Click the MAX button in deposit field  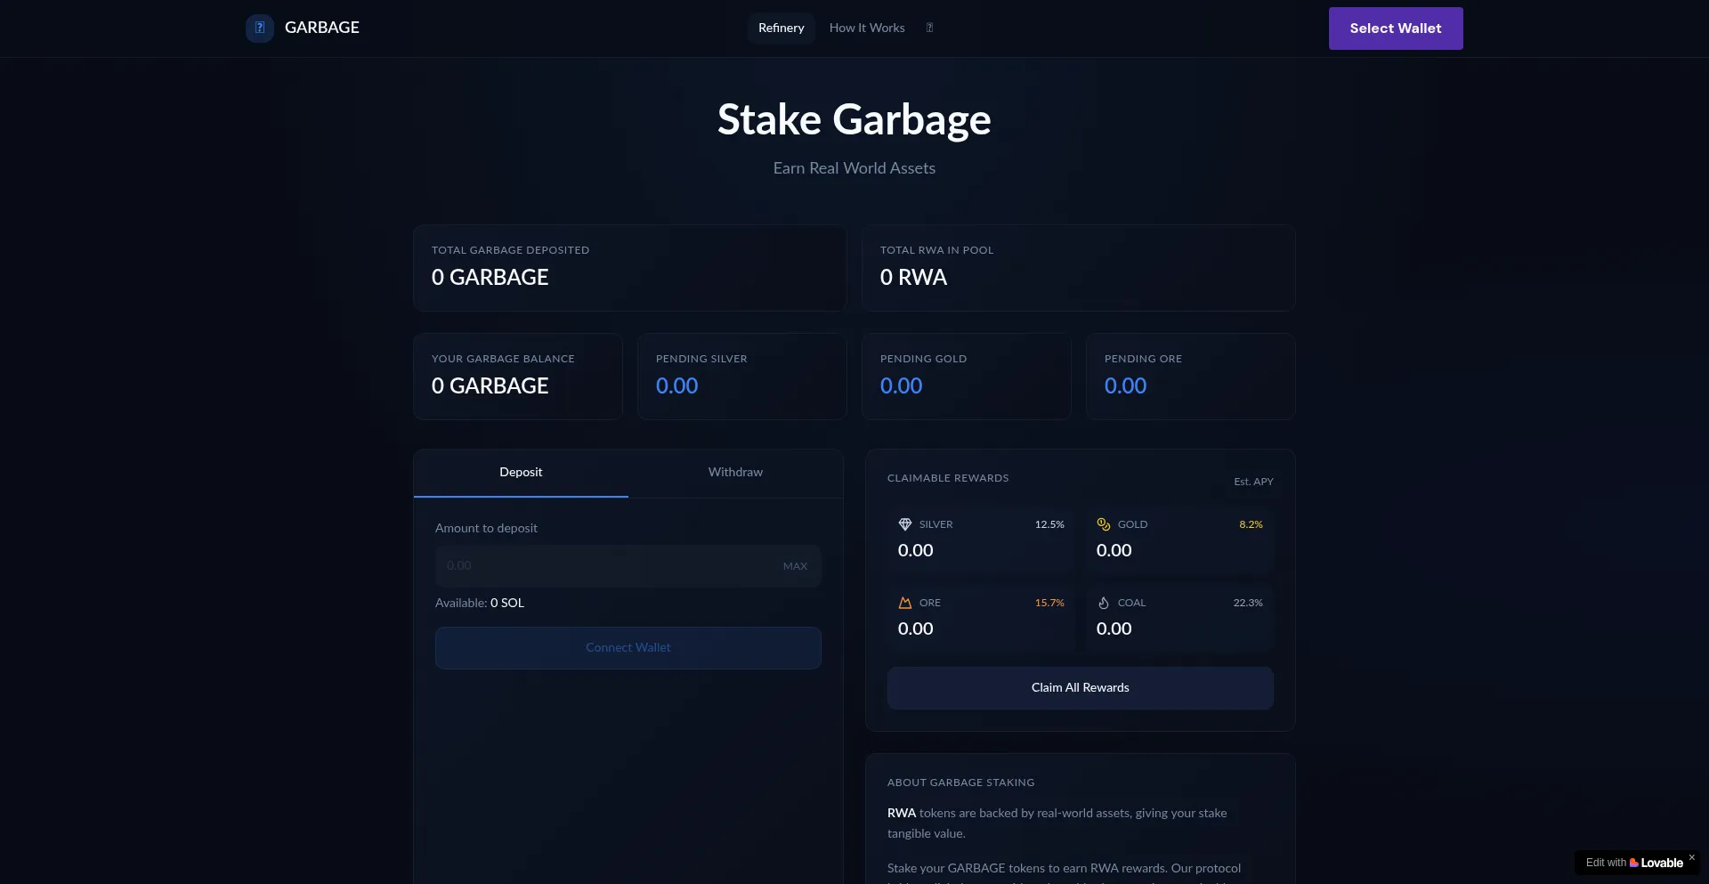(794, 565)
